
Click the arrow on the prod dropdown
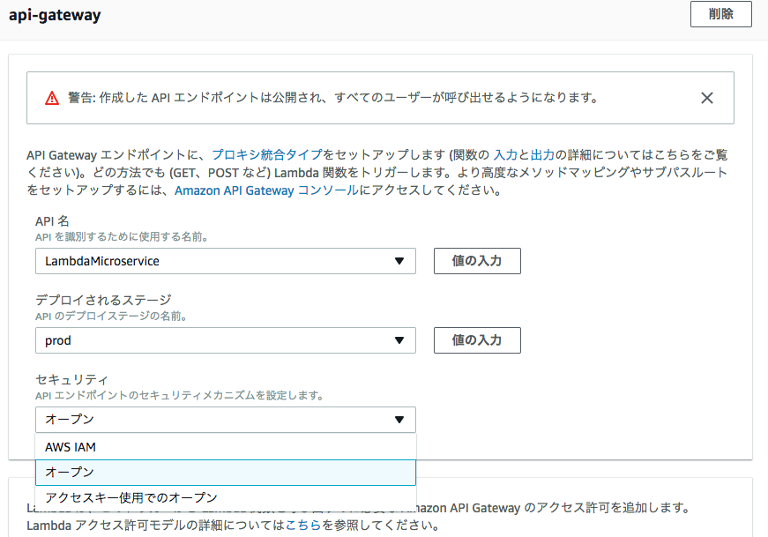(x=399, y=340)
